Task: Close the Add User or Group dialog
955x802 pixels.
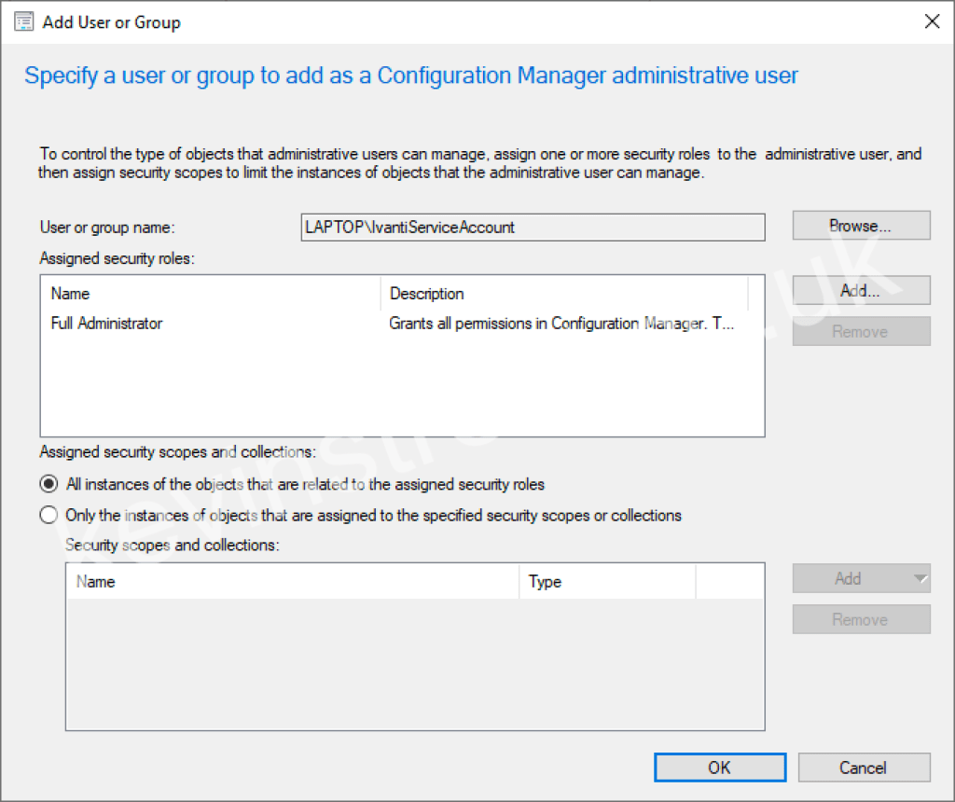Action: pyautogui.click(x=932, y=21)
